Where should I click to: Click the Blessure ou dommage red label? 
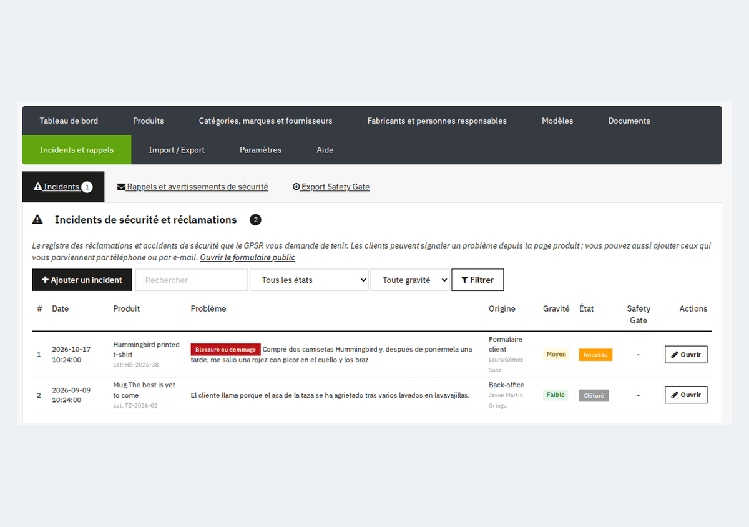[x=226, y=350]
